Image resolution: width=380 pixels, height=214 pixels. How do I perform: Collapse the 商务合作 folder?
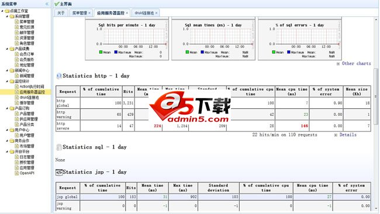pos(7,141)
